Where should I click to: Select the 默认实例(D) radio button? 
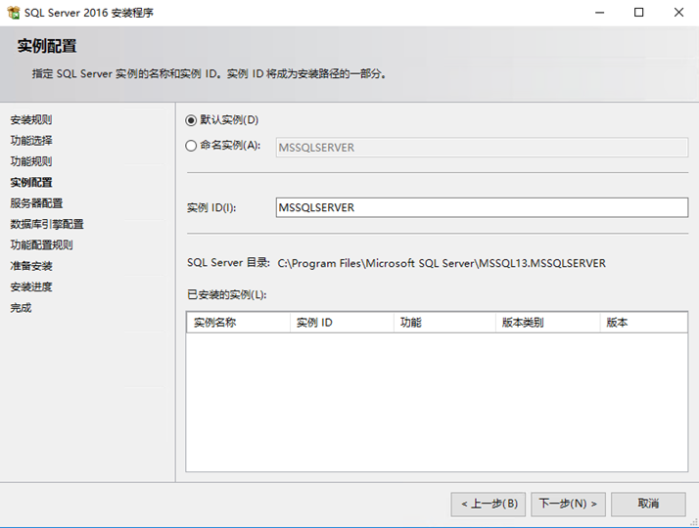pyautogui.click(x=191, y=120)
